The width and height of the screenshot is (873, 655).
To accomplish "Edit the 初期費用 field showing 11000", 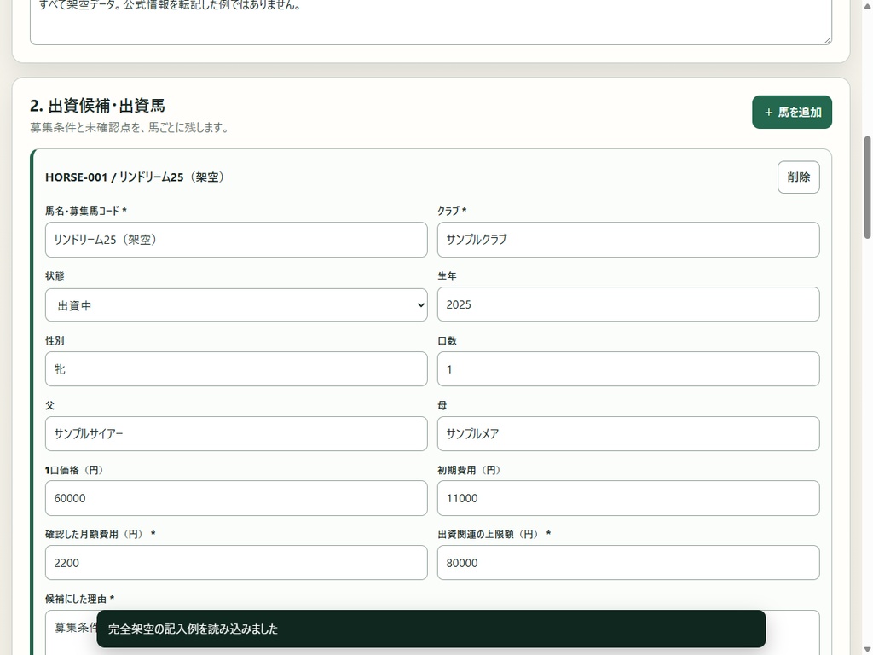I will [x=628, y=498].
